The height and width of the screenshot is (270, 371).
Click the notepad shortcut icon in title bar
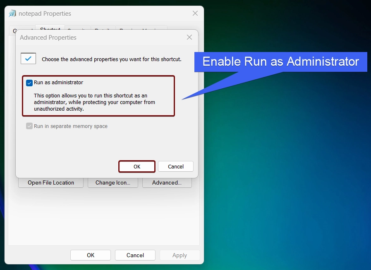tap(12, 14)
